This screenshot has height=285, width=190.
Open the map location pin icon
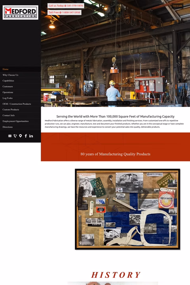point(20,136)
